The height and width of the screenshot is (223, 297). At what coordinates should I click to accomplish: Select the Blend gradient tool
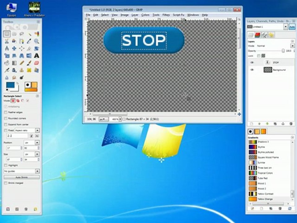click(15, 63)
